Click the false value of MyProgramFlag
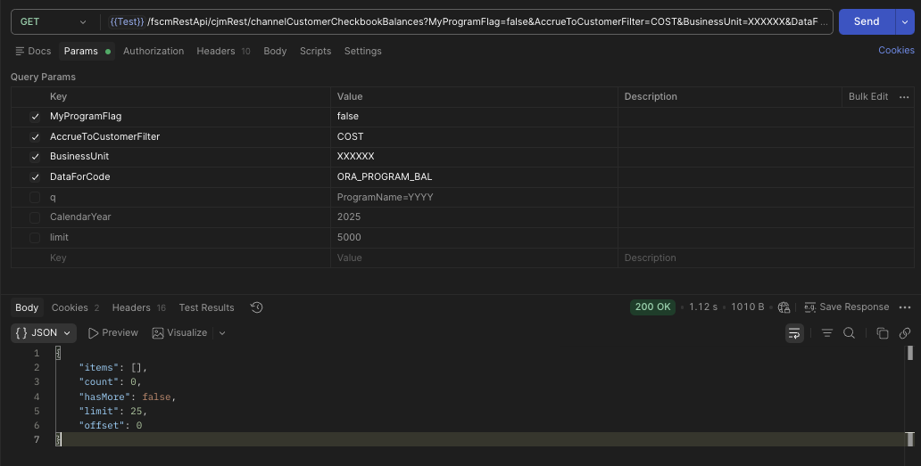Screen dimensions: 921x466 pyautogui.click(x=474, y=117)
